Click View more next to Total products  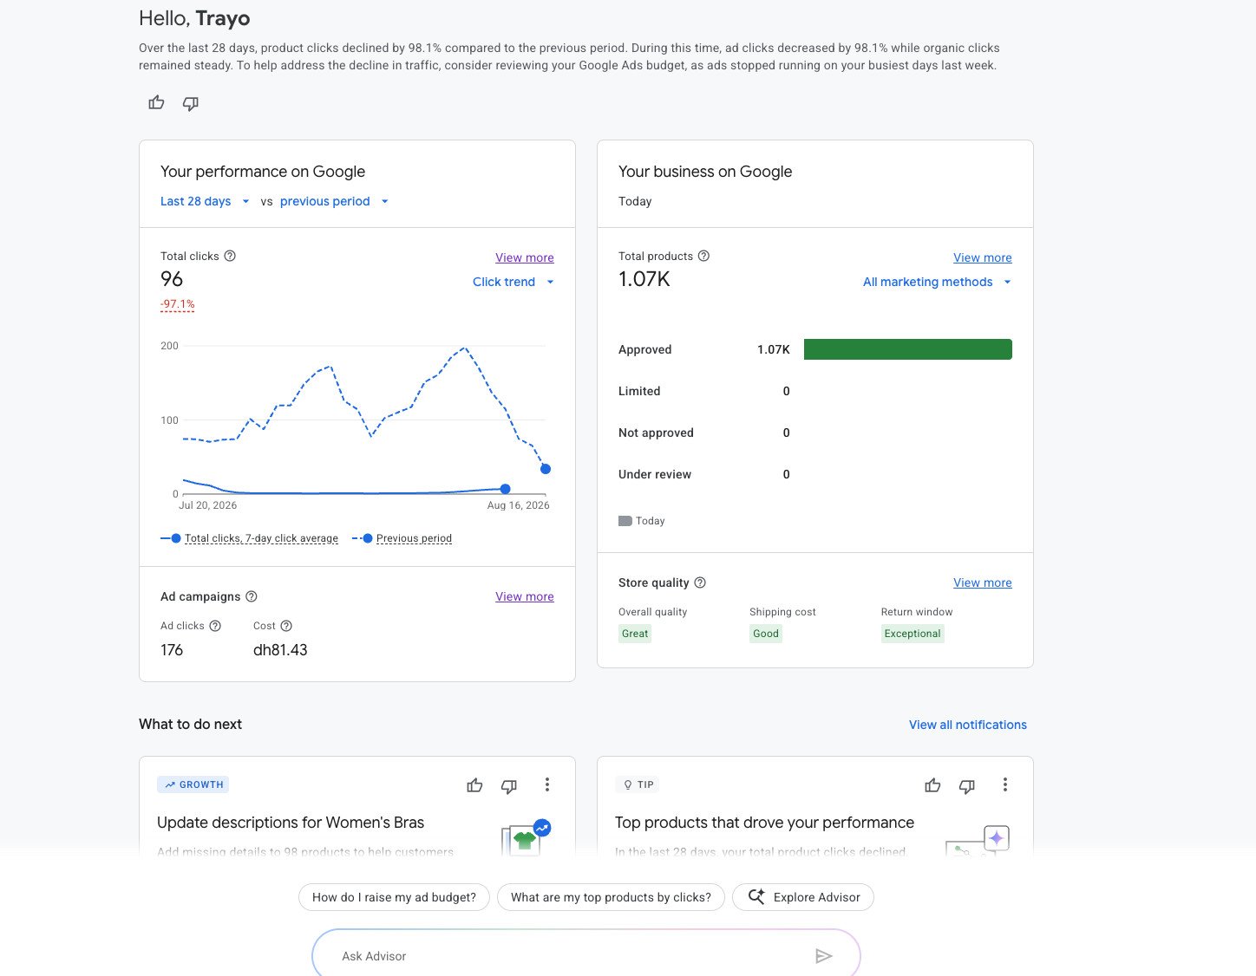983,257
